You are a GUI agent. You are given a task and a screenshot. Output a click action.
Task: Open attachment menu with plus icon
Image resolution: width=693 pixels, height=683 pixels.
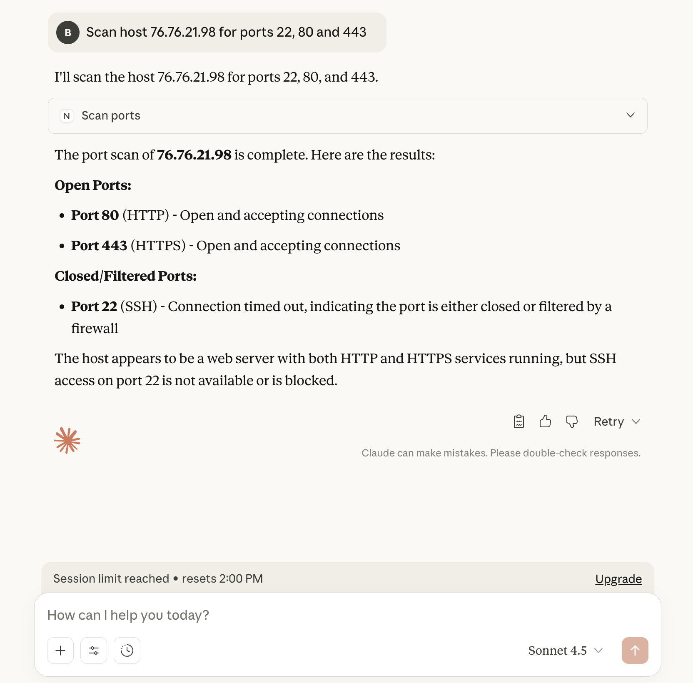click(60, 651)
